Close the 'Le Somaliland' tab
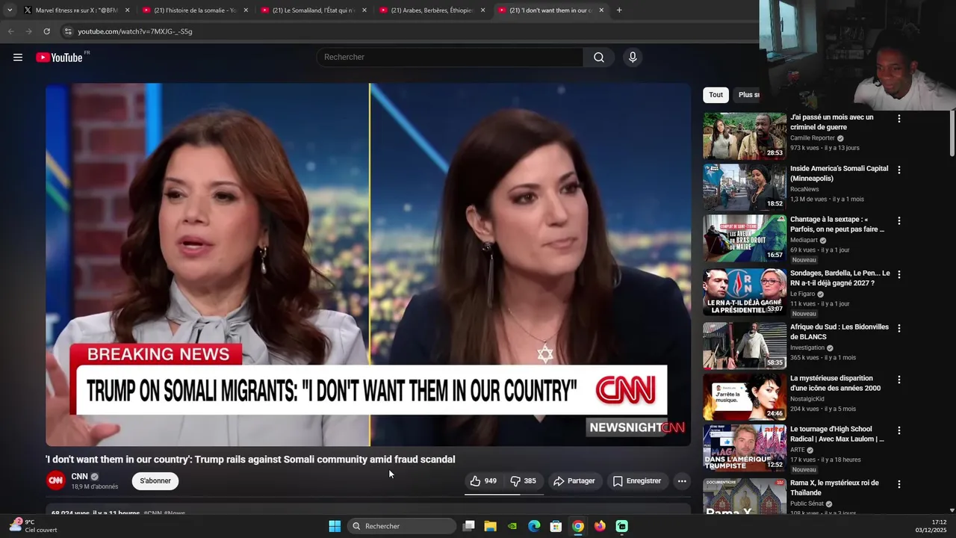 point(364,10)
